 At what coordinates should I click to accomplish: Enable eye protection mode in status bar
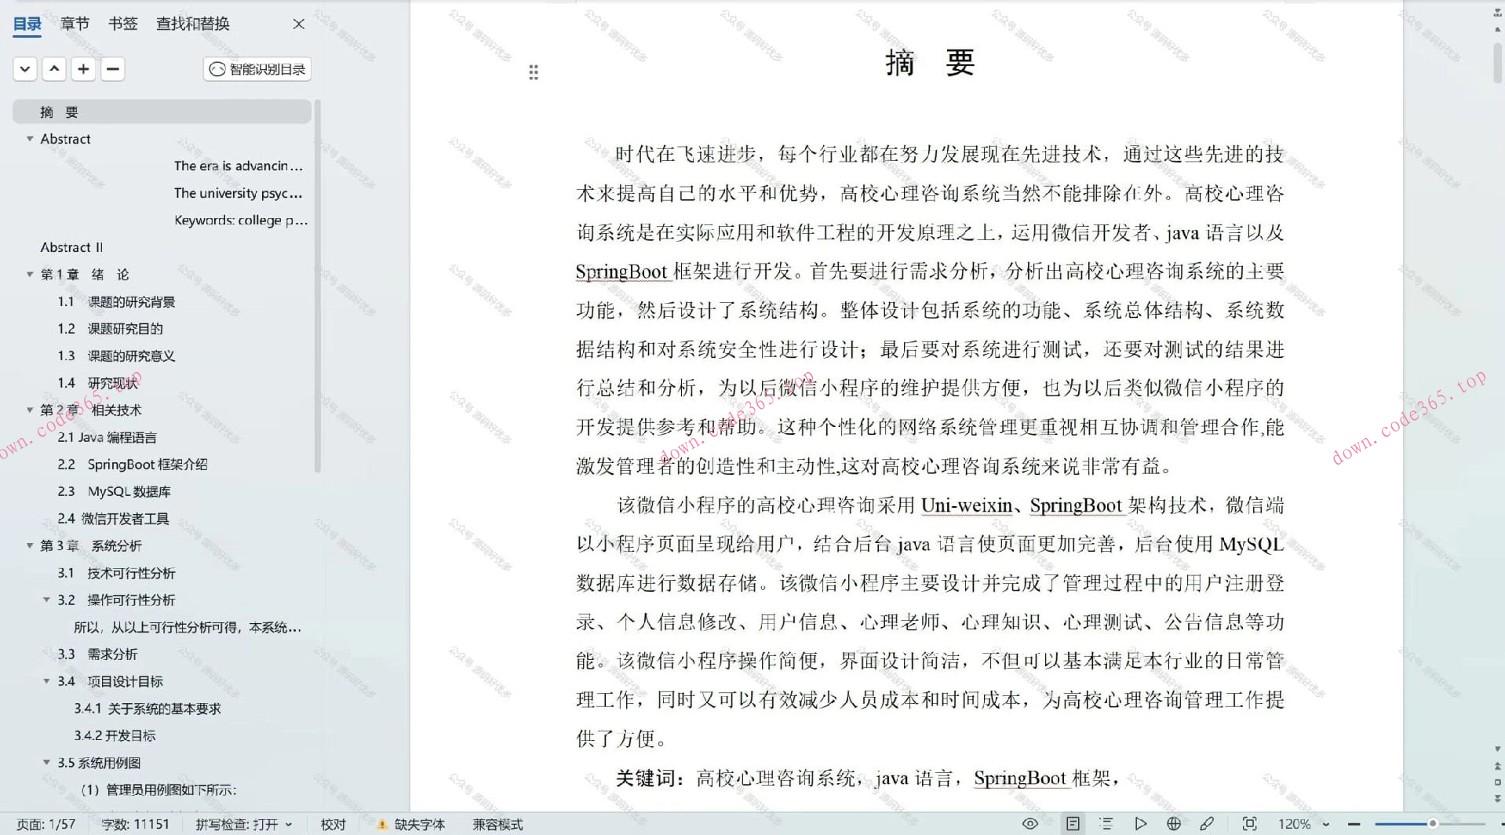tap(1030, 823)
